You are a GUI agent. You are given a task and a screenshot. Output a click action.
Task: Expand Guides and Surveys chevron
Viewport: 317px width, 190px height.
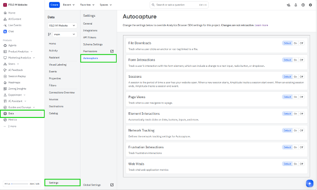pos(34,108)
